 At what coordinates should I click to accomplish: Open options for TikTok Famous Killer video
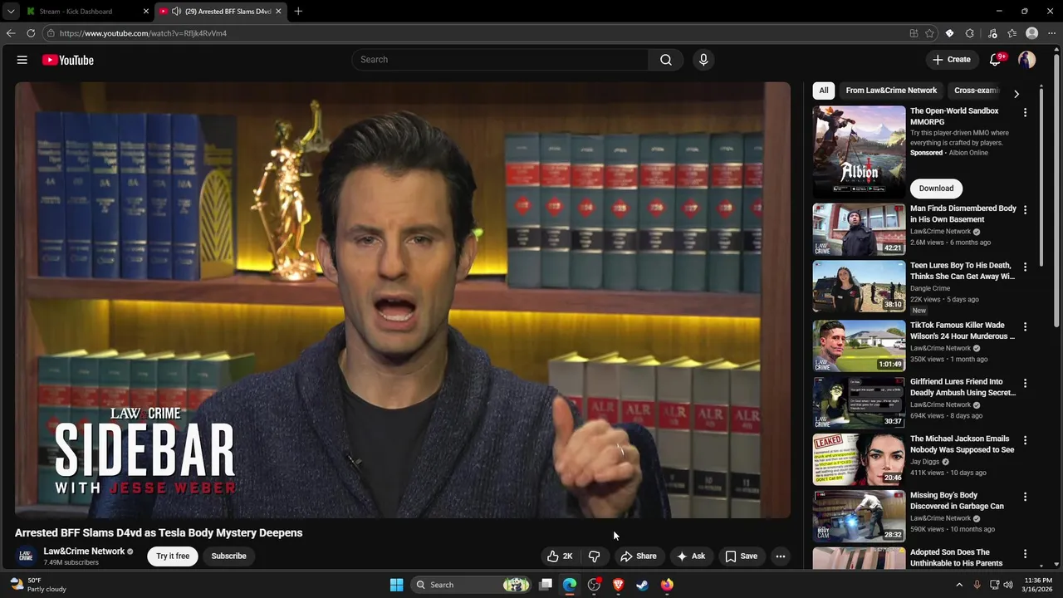click(x=1025, y=326)
